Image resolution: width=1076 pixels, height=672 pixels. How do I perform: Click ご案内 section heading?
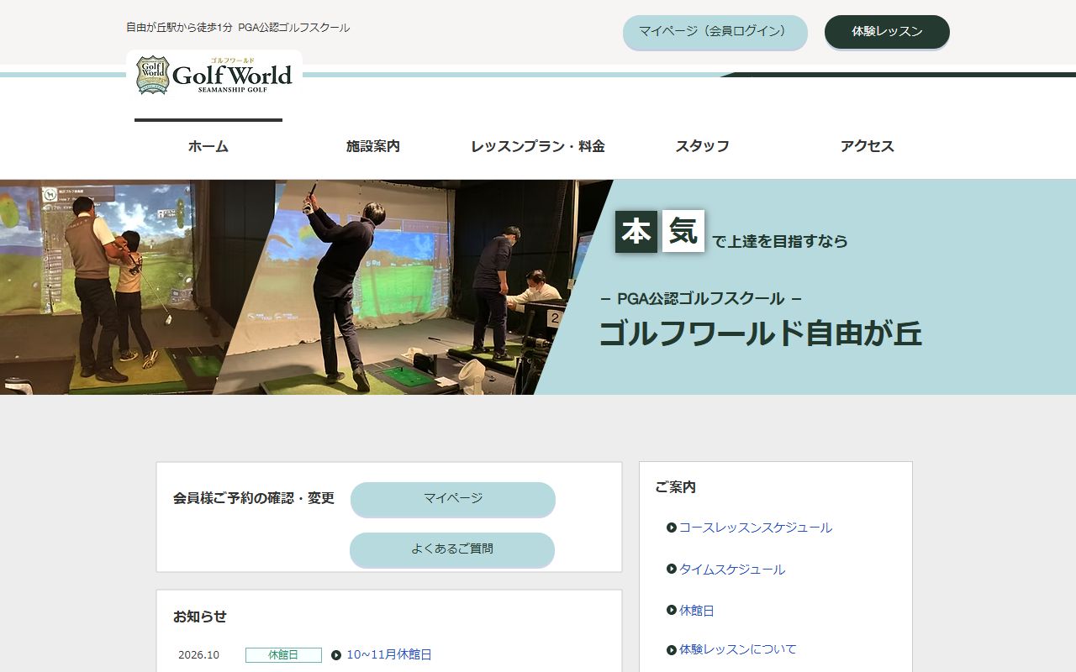click(x=676, y=487)
